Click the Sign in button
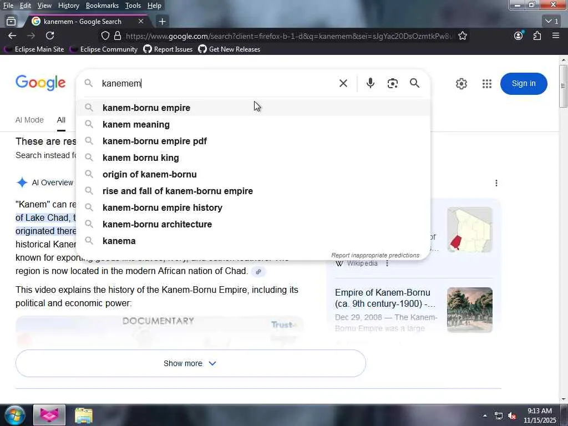This screenshot has width=568, height=426. point(524,84)
